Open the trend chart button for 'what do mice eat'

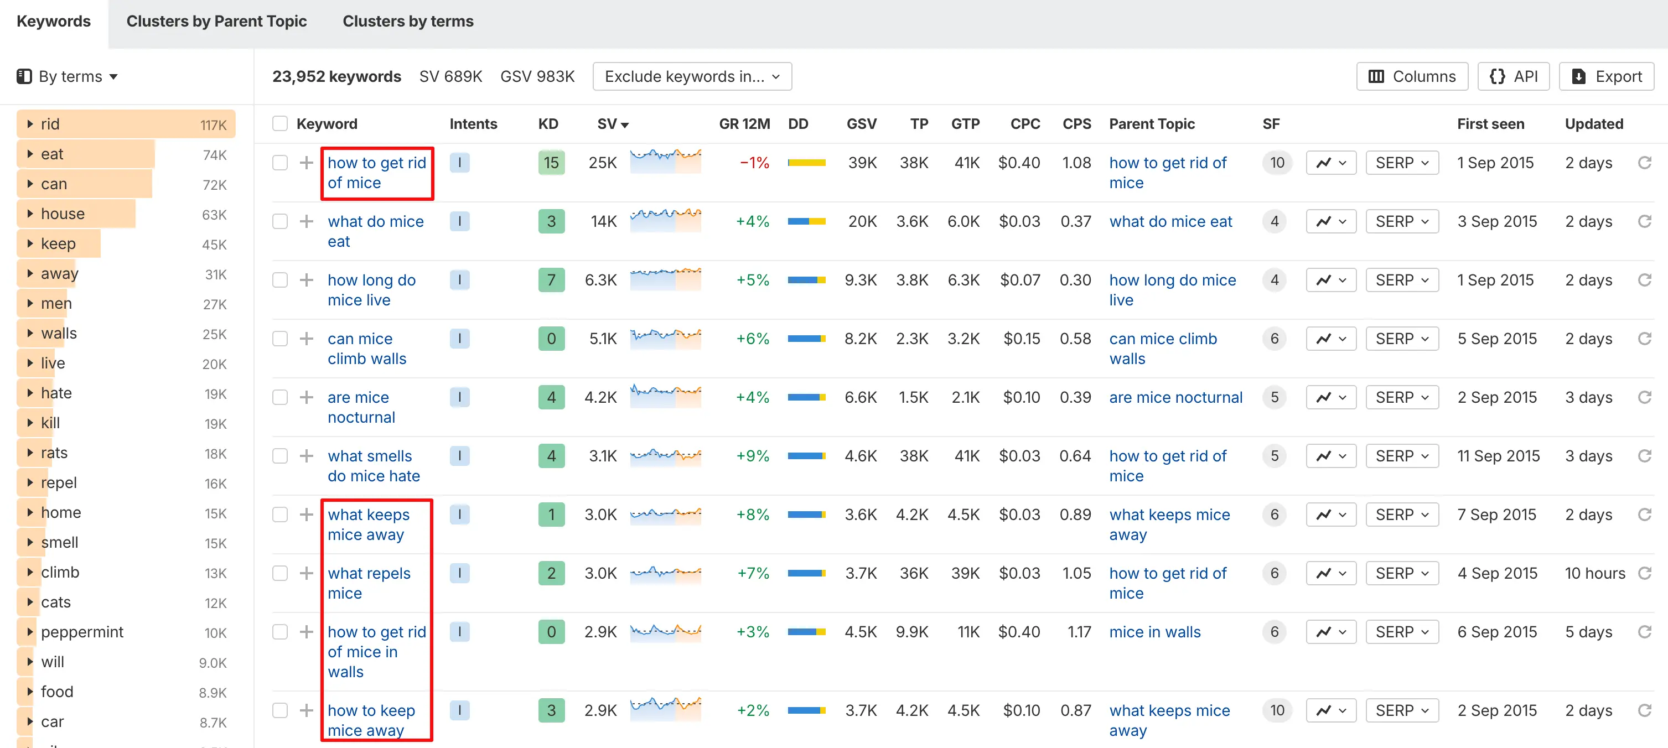pos(1330,221)
